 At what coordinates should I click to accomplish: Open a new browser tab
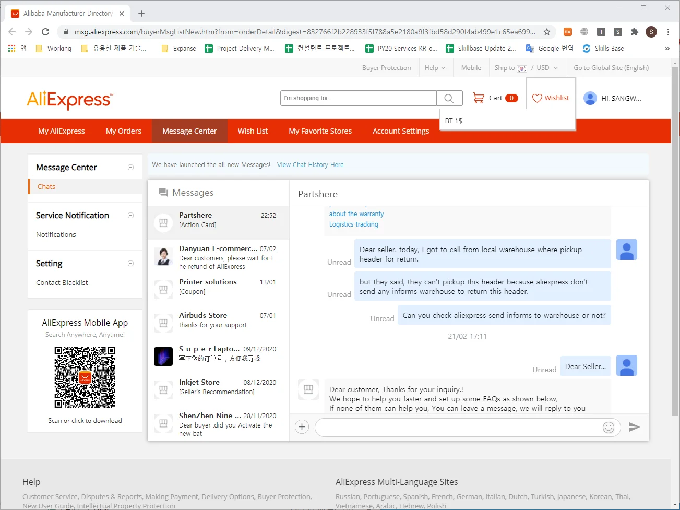(141, 14)
